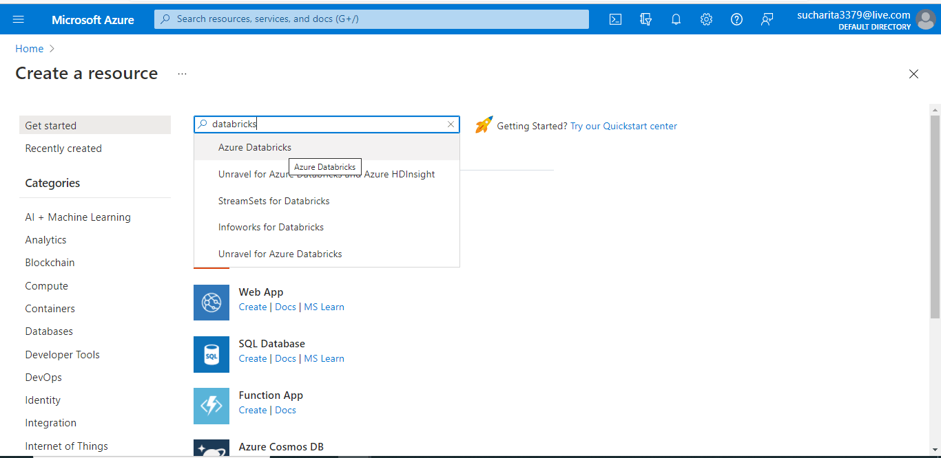Click the Try our Quickstart center link
941x458 pixels.
623,126
